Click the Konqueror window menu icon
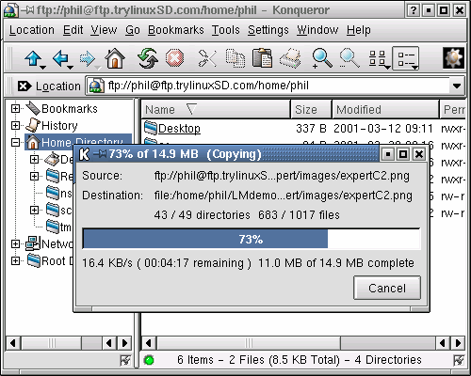 [10, 10]
